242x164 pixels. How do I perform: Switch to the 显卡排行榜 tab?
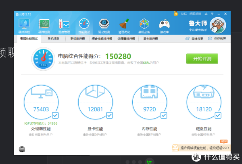(x=150, y=39)
